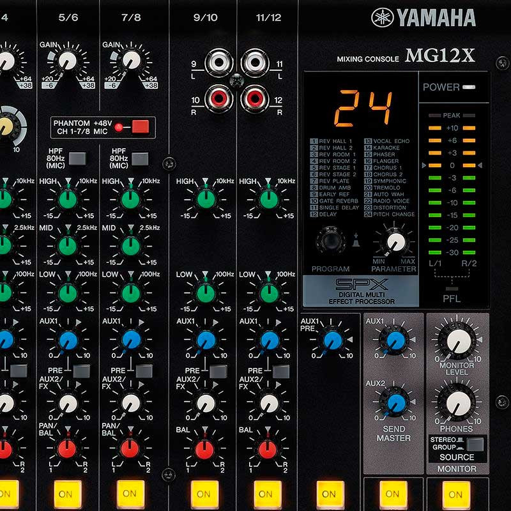
Task: Click the white RCA jack labeled 11 L
Action: (254, 62)
